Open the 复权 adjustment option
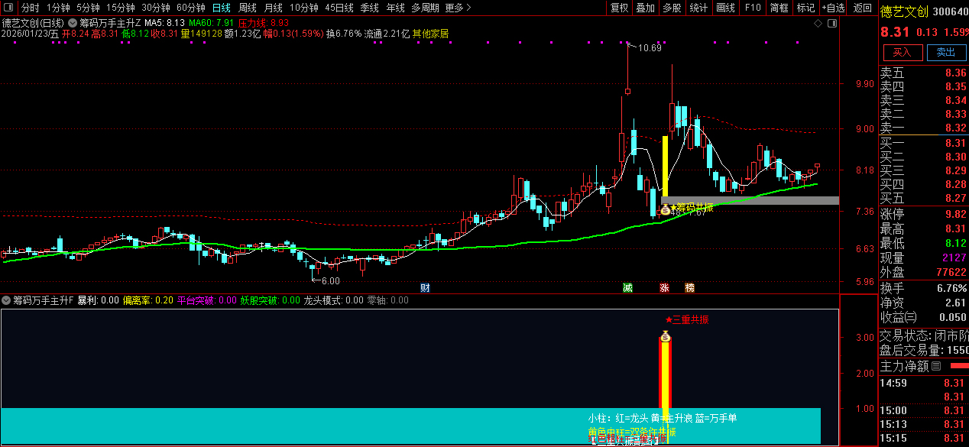This screenshot has width=969, height=447. pyautogui.click(x=619, y=8)
